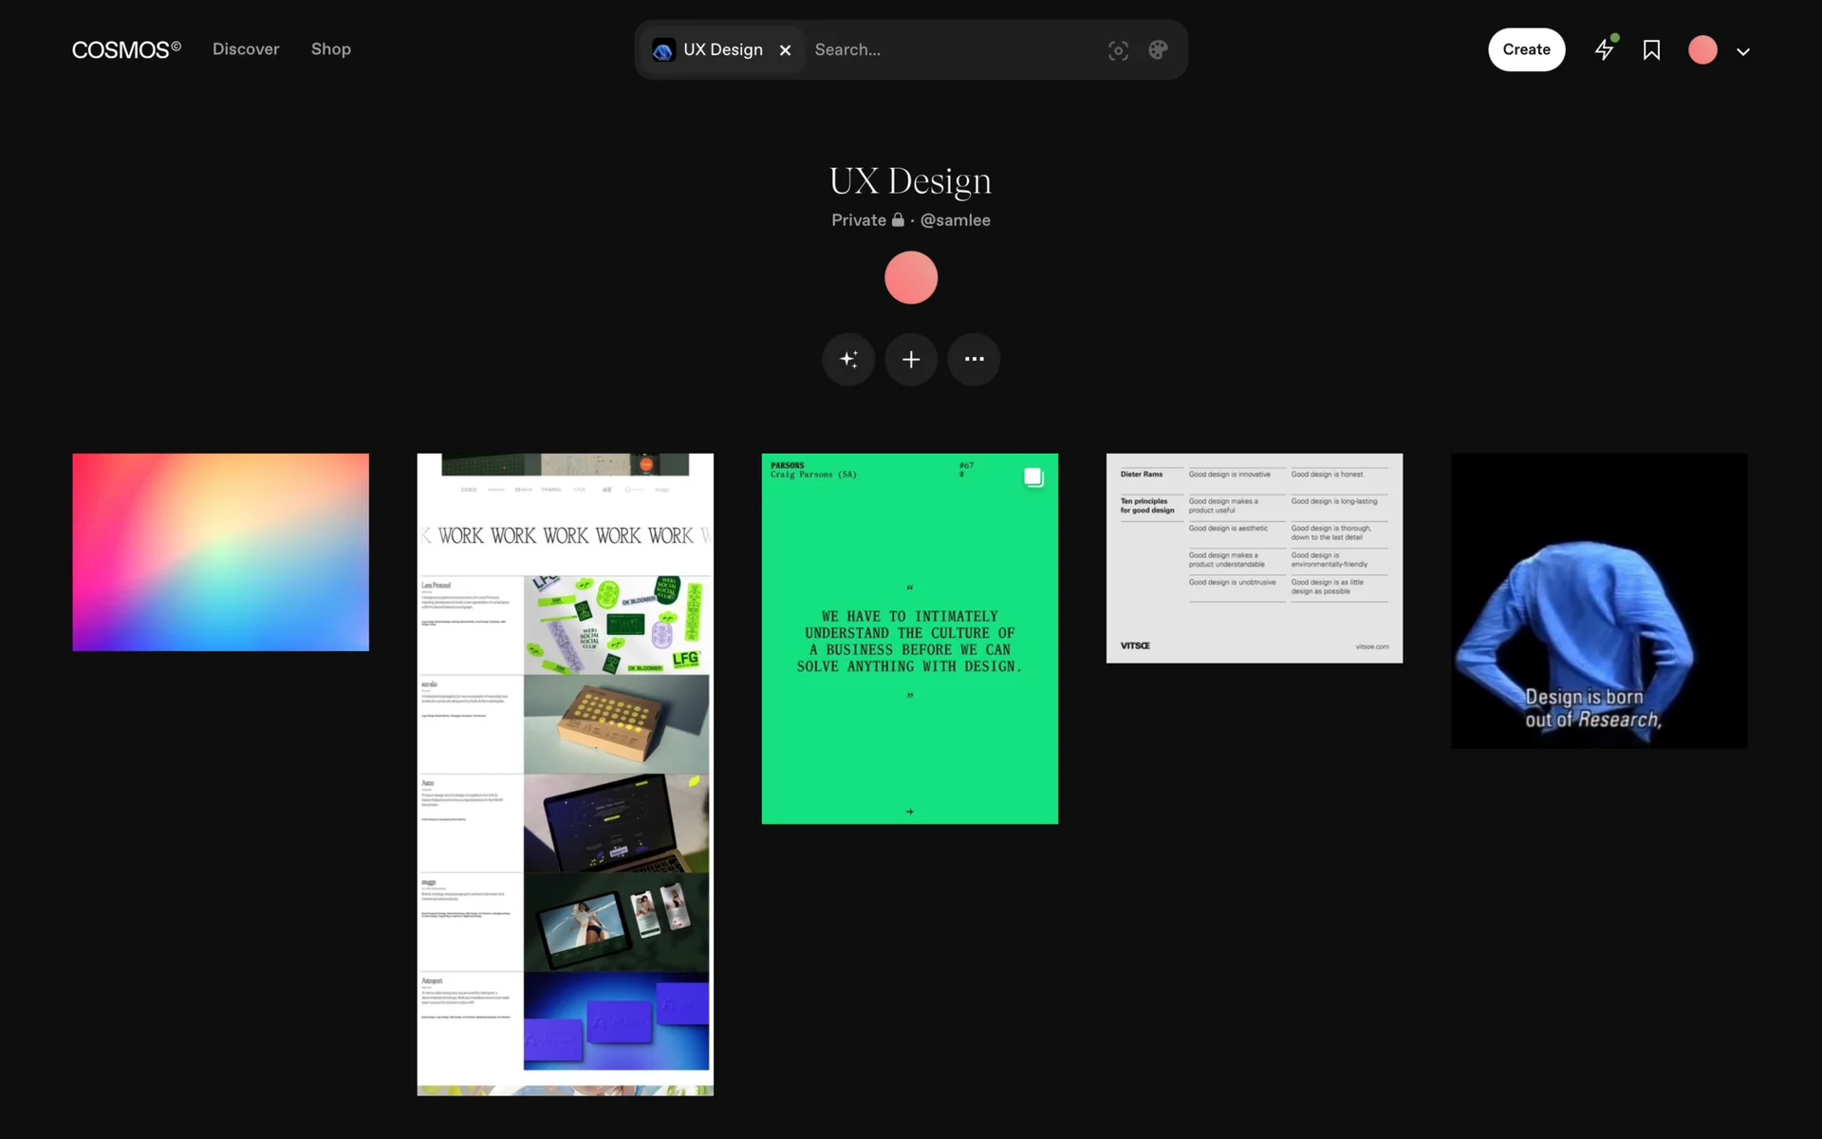The image size is (1822, 1139).
Task: Remove UX Design search filter chip
Action: [785, 50]
